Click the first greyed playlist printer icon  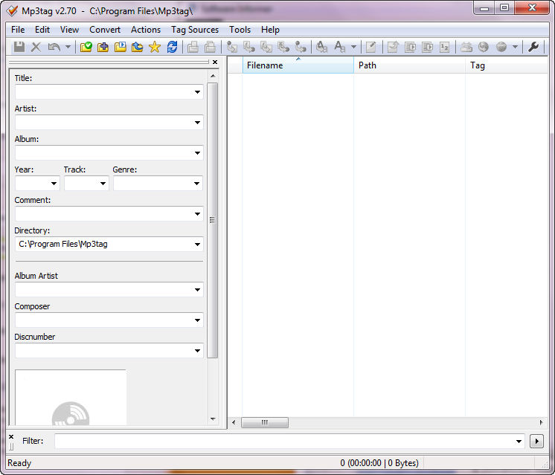[193, 47]
